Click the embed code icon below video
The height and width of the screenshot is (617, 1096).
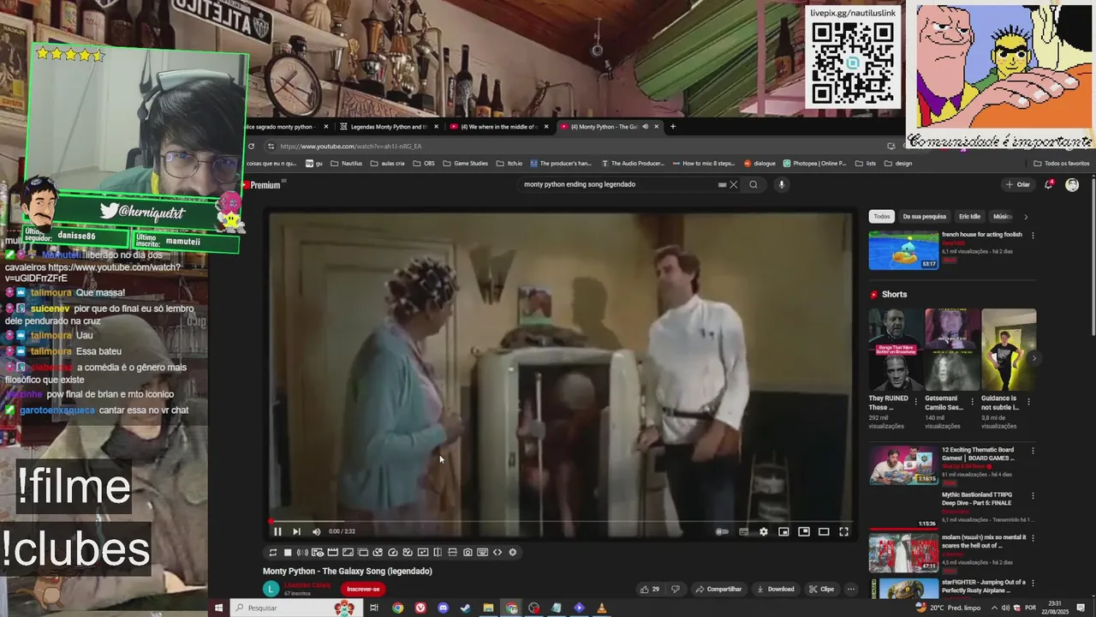pos(497,553)
